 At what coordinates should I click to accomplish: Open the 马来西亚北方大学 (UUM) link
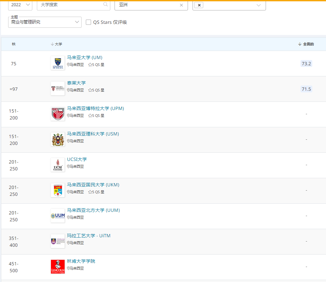[93, 210]
